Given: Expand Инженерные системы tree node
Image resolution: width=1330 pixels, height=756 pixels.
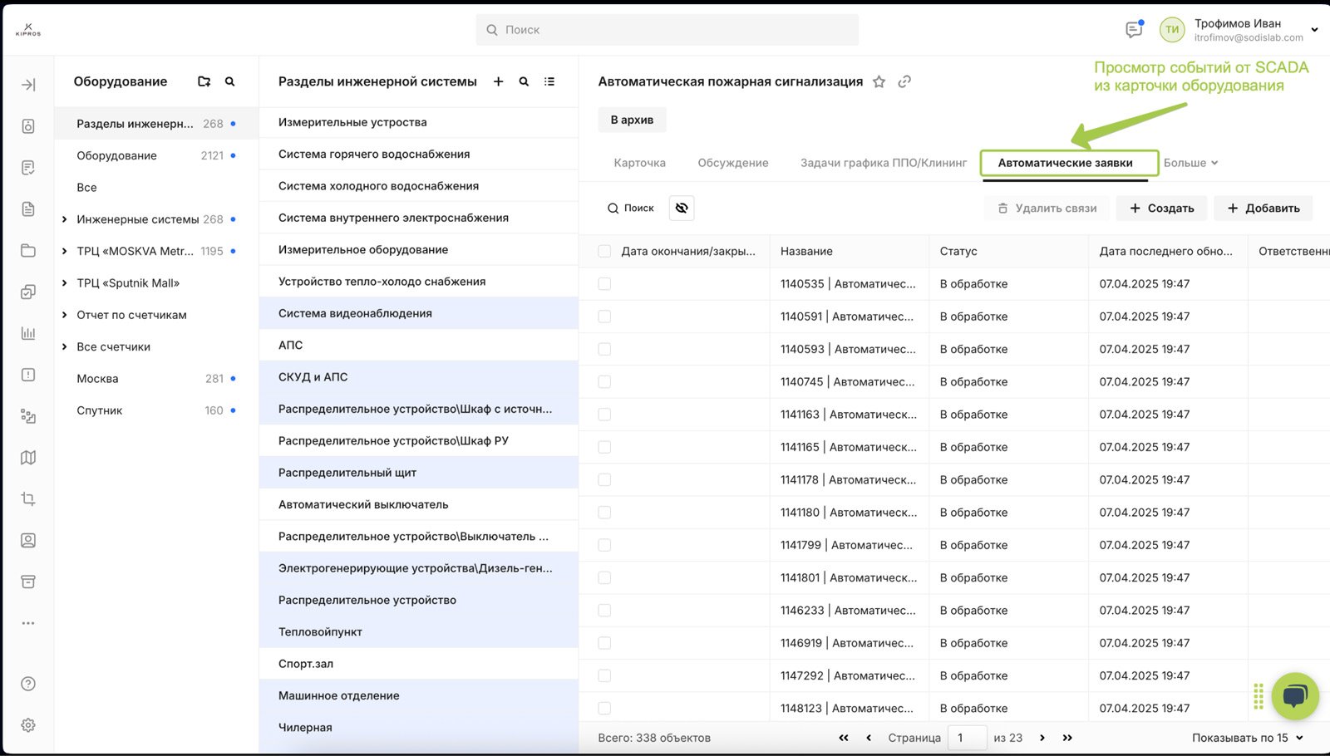Looking at the screenshot, I should click(x=65, y=219).
